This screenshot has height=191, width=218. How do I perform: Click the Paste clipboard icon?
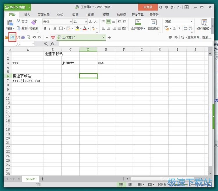coord(10,22)
